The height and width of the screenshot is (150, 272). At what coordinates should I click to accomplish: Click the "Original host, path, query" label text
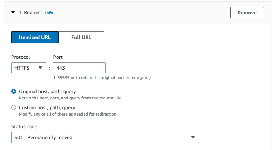click(47, 91)
